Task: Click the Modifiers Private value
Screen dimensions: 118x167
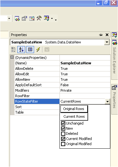Action: point(85,90)
